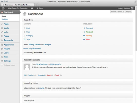
Task: Open the Users menu
Action: [6, 53]
